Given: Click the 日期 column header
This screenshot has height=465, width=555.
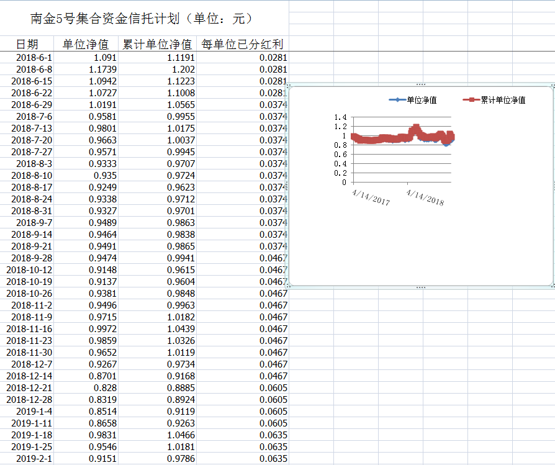Looking at the screenshot, I should pyautogui.click(x=27, y=44).
